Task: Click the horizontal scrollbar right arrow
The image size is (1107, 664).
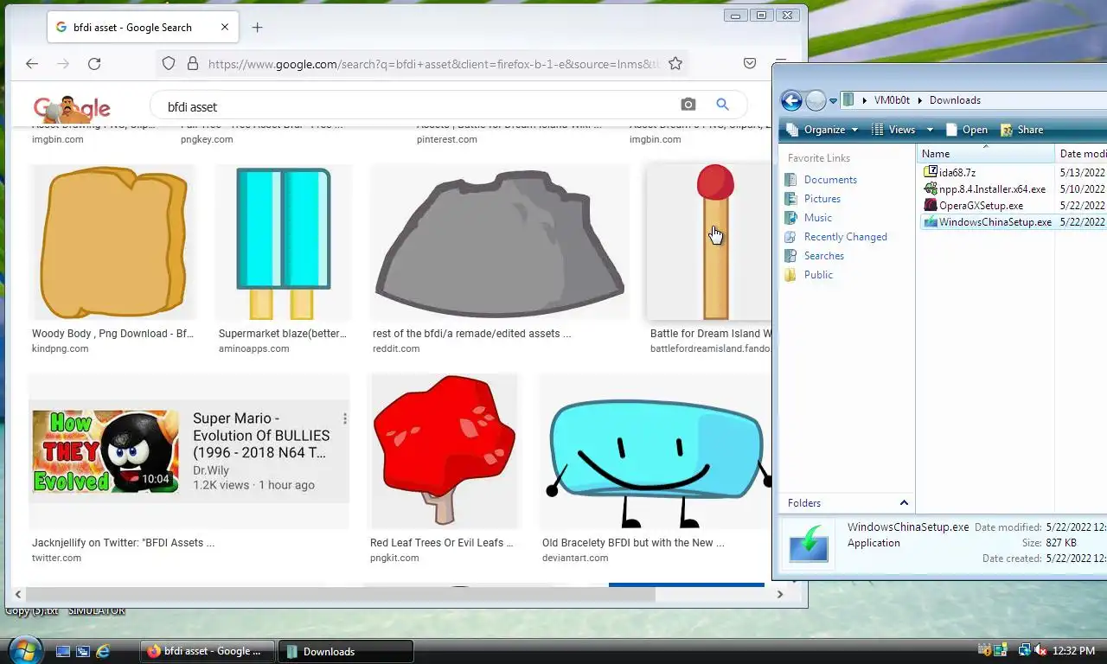Action: click(x=779, y=594)
